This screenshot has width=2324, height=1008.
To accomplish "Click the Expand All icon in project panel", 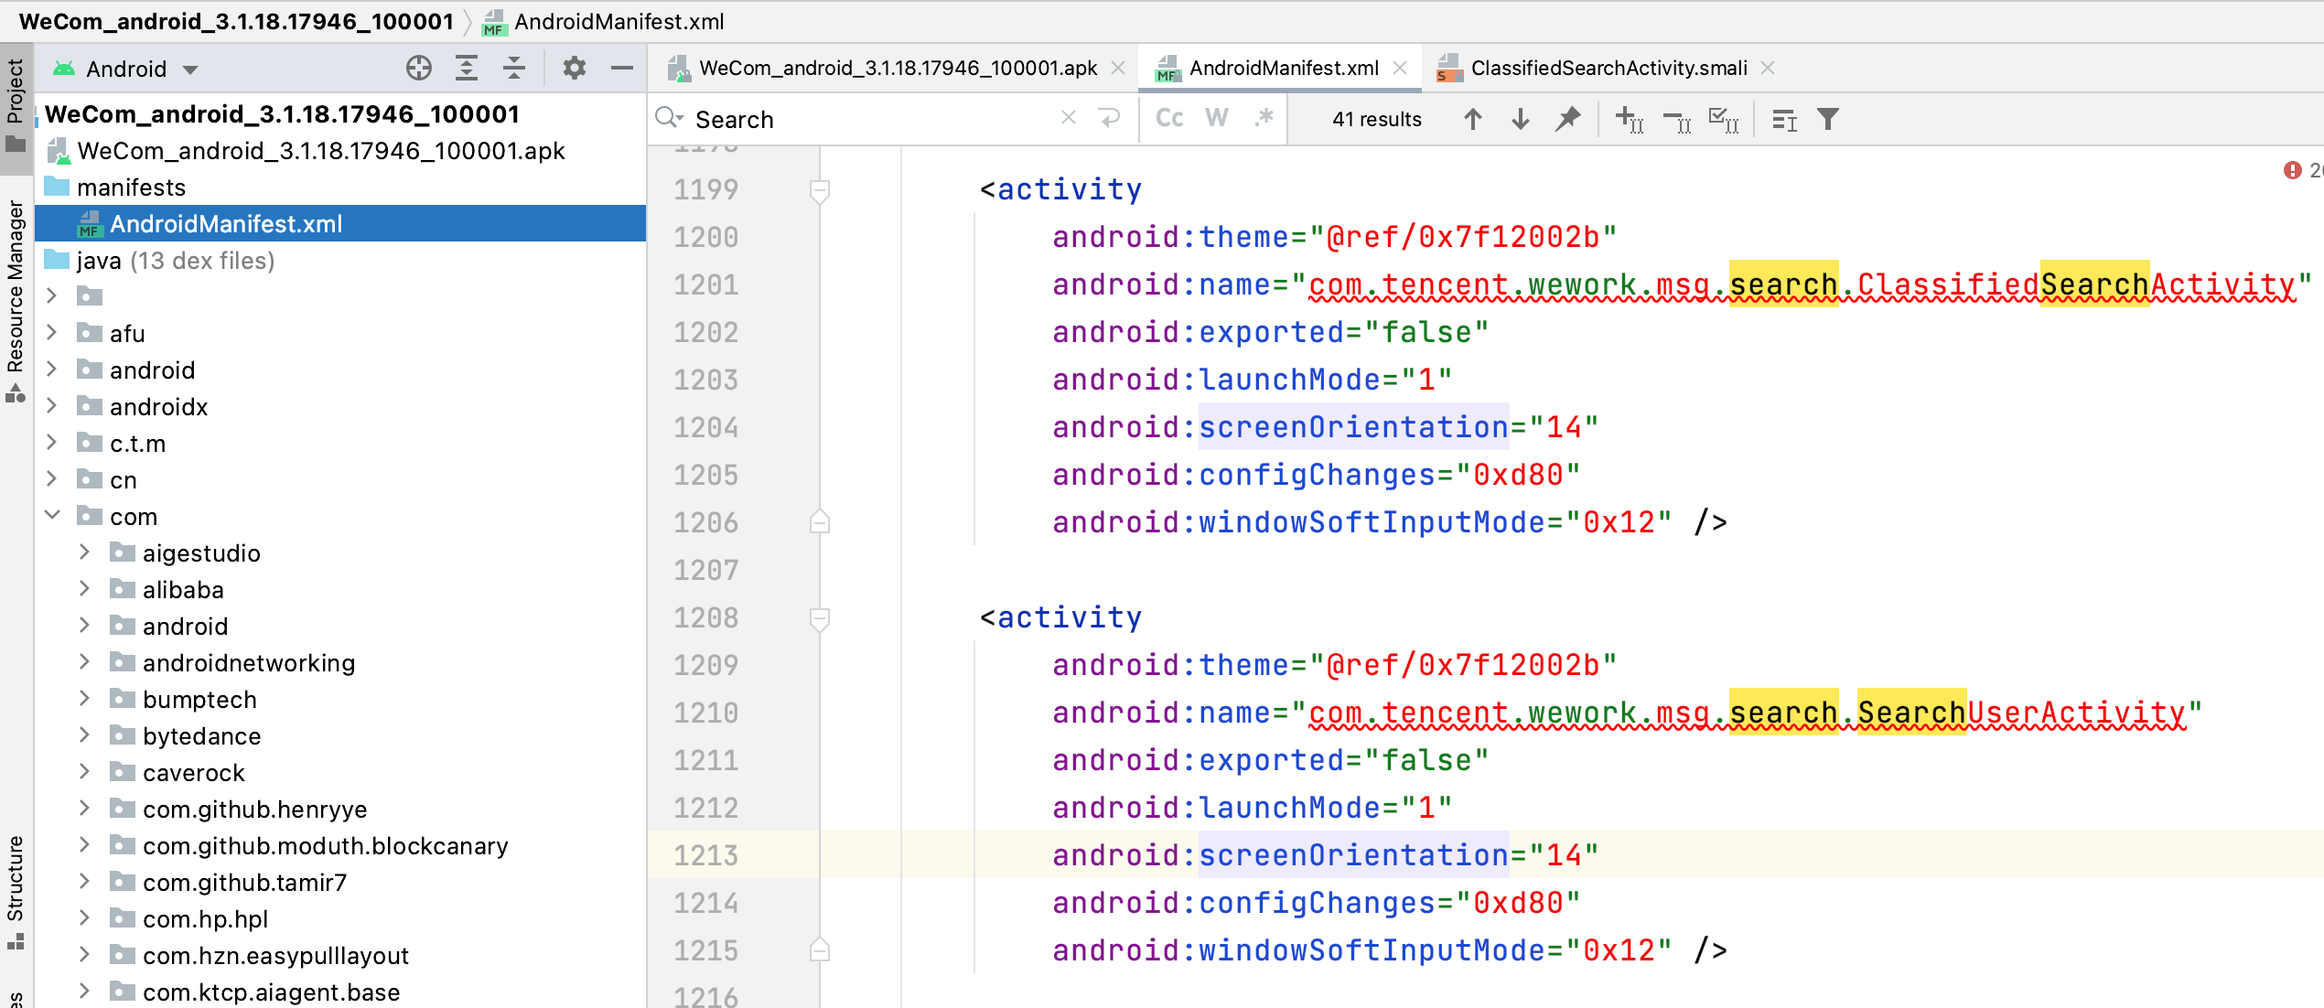I will (467, 69).
